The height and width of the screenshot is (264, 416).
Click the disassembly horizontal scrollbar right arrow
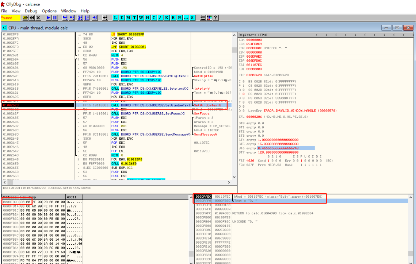229,182
